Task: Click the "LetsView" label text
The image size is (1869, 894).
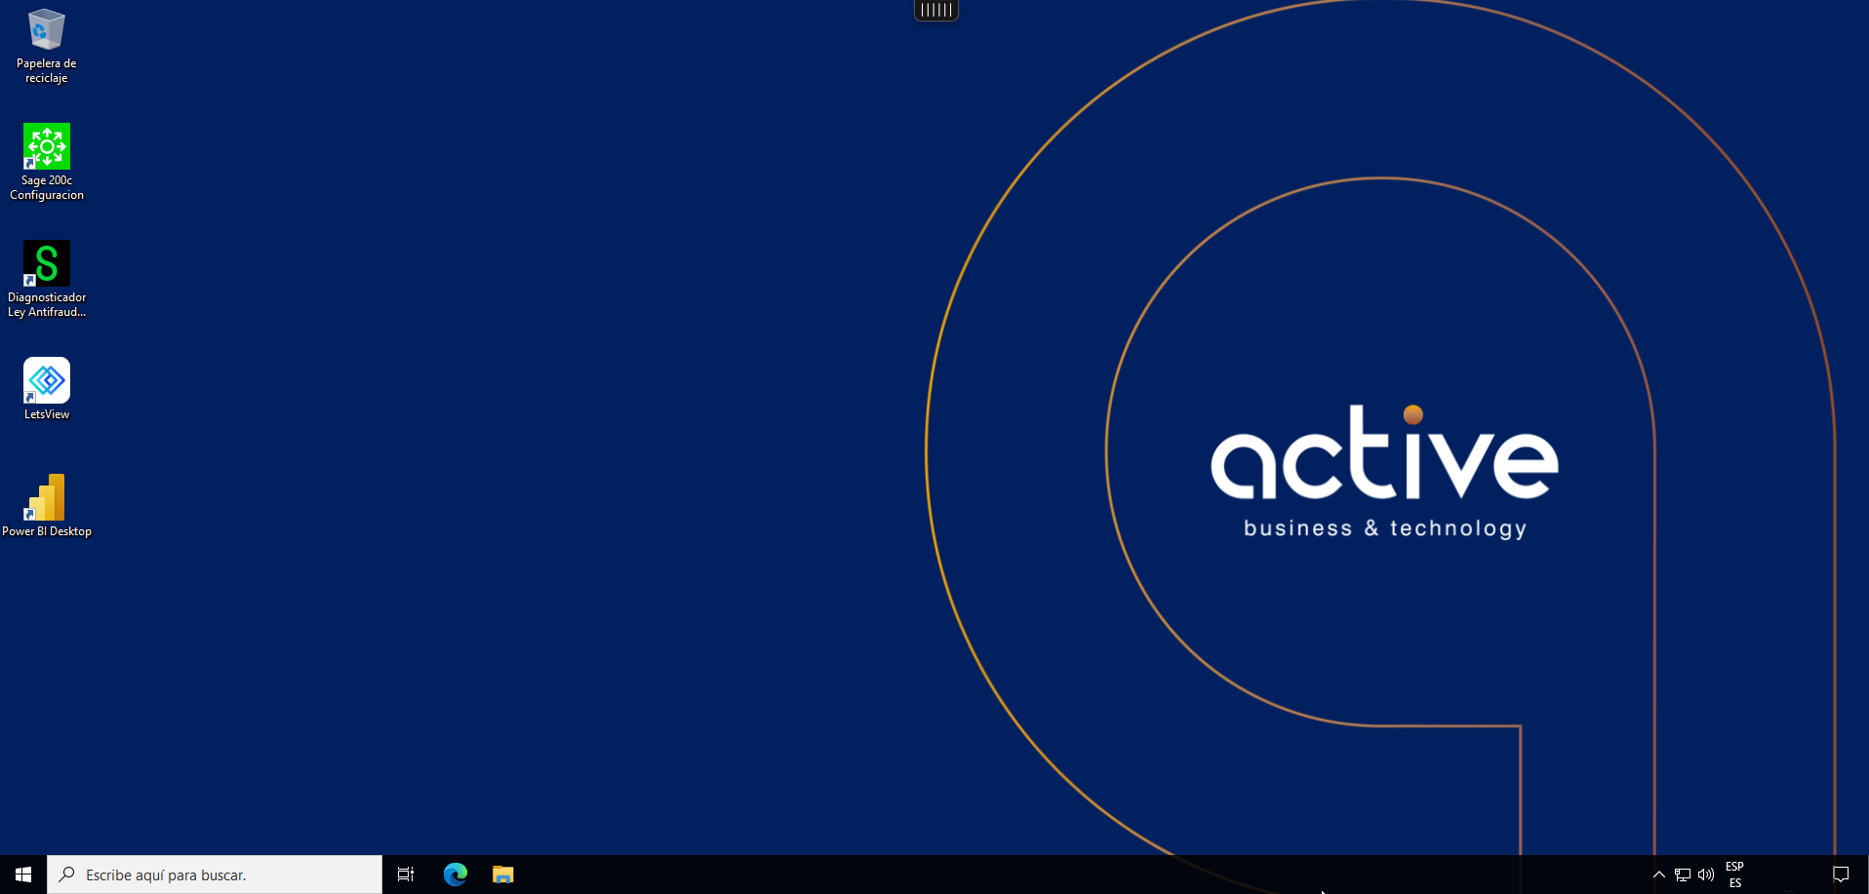Action: click(x=47, y=414)
